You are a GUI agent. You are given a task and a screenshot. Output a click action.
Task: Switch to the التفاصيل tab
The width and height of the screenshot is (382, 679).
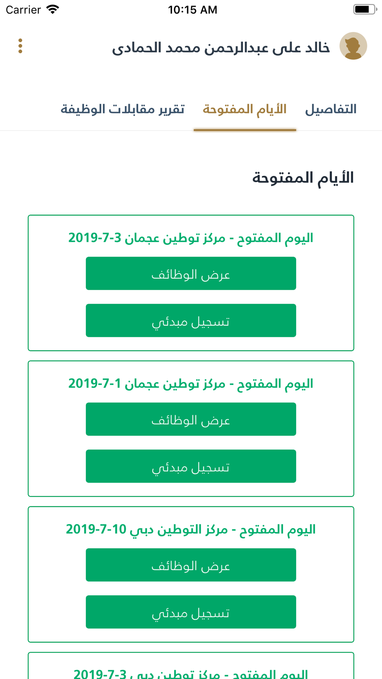pyautogui.click(x=330, y=110)
